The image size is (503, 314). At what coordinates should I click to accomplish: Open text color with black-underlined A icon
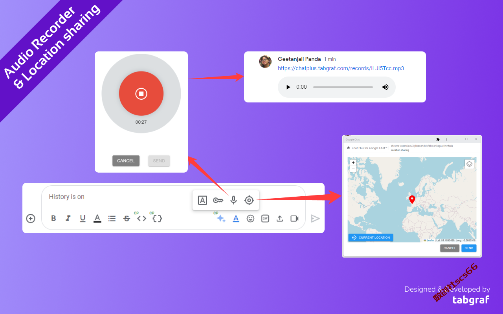click(x=97, y=219)
